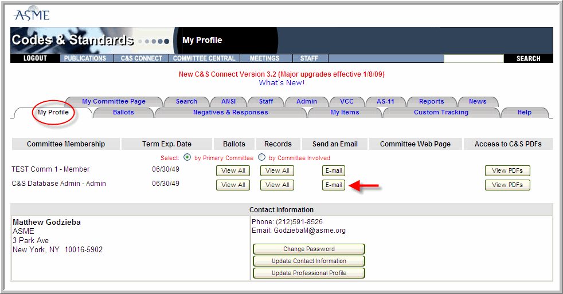Select the My Profile tab
This screenshot has width=563, height=294.
53,112
